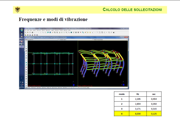
Task: Click the Vertices button in status bar
Action: (55, 87)
